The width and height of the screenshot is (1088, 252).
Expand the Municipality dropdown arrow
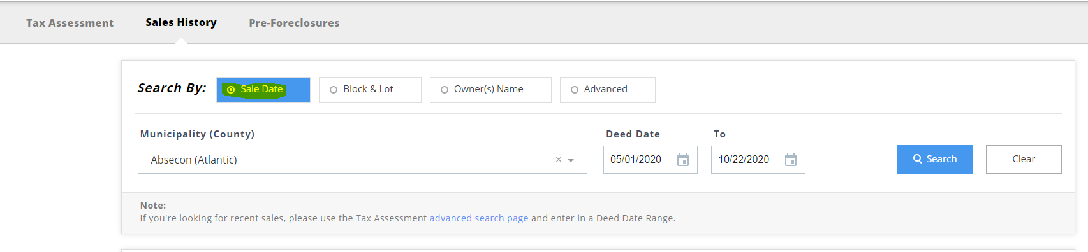[x=571, y=160]
